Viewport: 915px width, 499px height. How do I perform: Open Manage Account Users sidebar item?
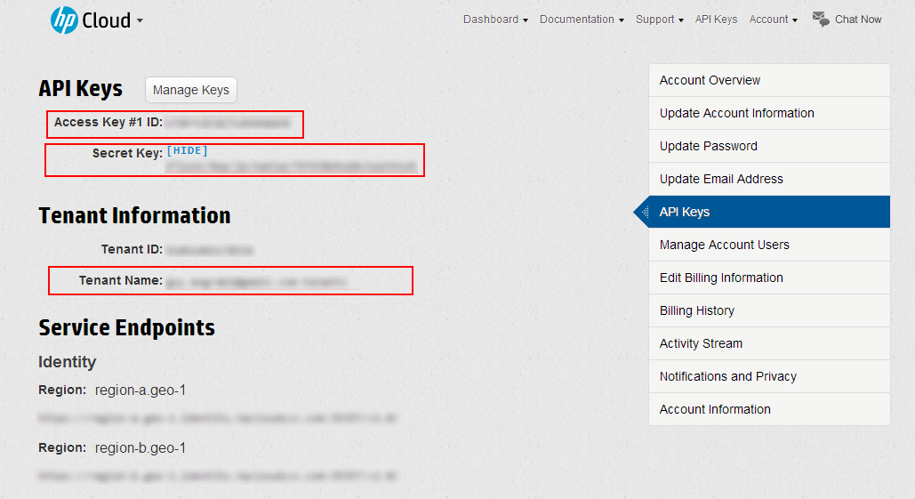click(x=724, y=245)
